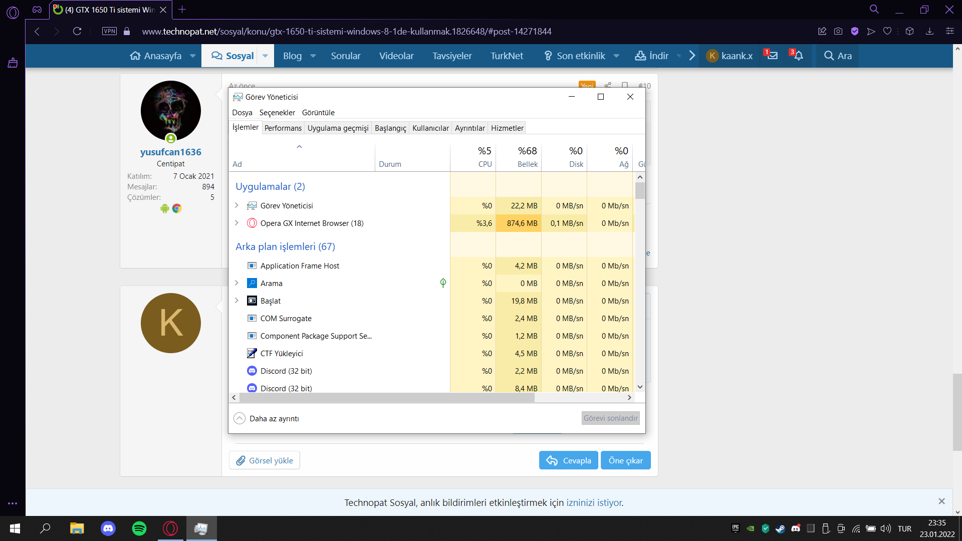This screenshot has height=541, width=962.
Task: Click the VPN badge in address bar
Action: coord(109,31)
